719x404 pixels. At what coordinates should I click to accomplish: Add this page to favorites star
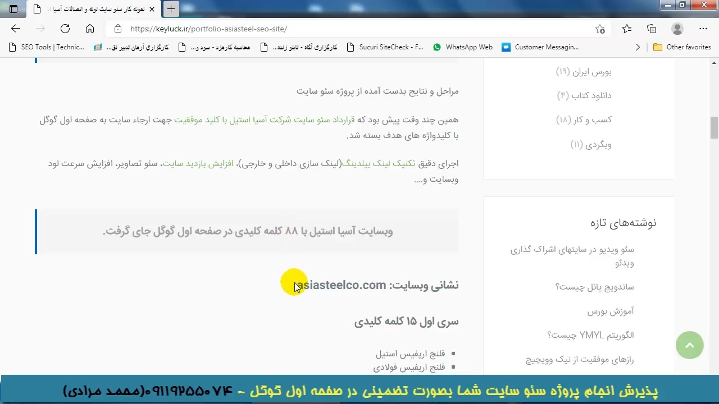[600, 29]
